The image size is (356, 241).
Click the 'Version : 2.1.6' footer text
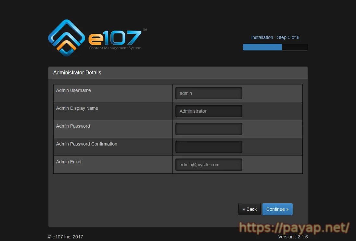[293, 237]
